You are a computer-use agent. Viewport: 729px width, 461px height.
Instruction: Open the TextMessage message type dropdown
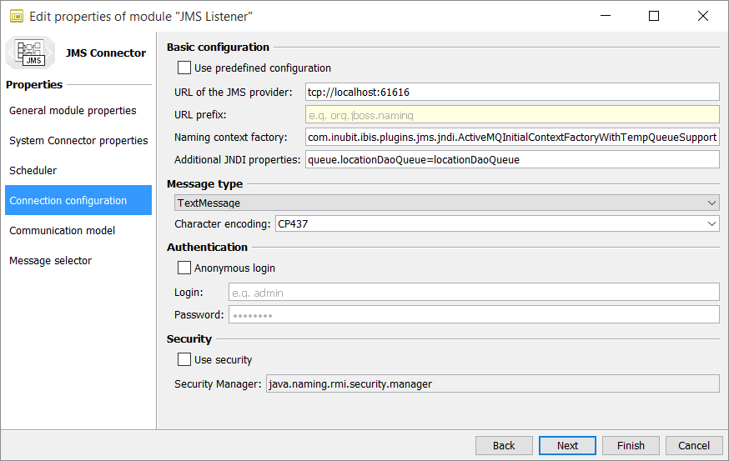(446, 203)
